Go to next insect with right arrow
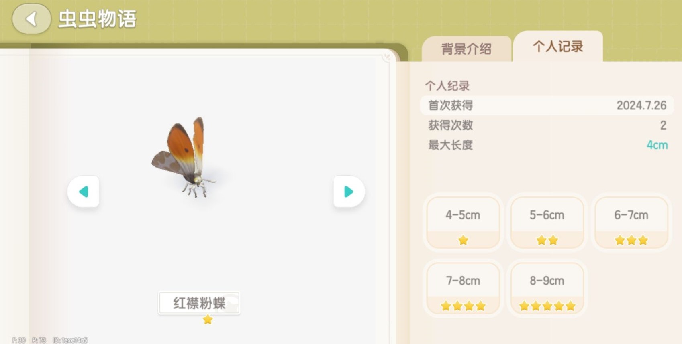The width and height of the screenshot is (682, 344). point(349,192)
